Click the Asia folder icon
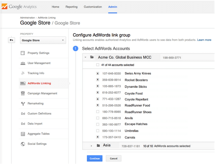The height and width of the screenshot is (164, 216). pyautogui.click(x=98, y=145)
